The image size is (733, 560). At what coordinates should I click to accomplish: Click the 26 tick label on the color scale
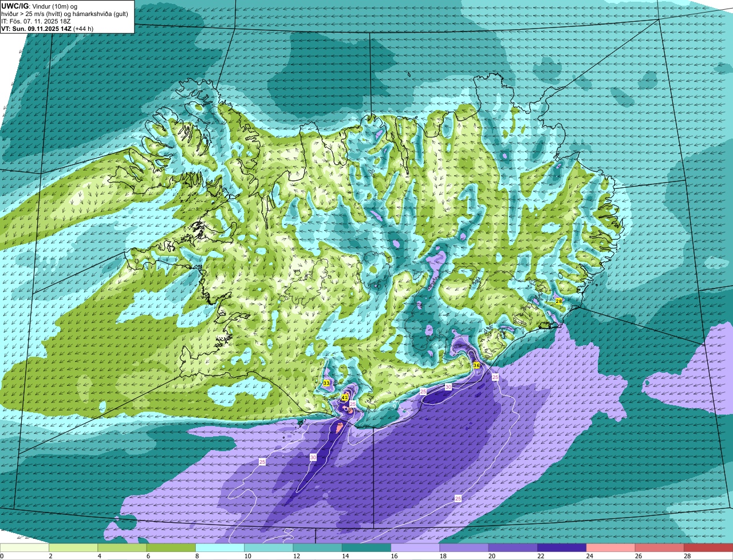[x=638, y=556]
